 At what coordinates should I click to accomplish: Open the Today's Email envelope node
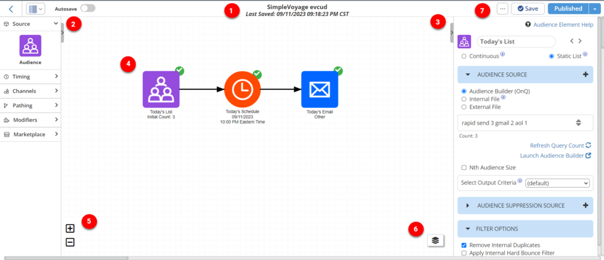319,89
